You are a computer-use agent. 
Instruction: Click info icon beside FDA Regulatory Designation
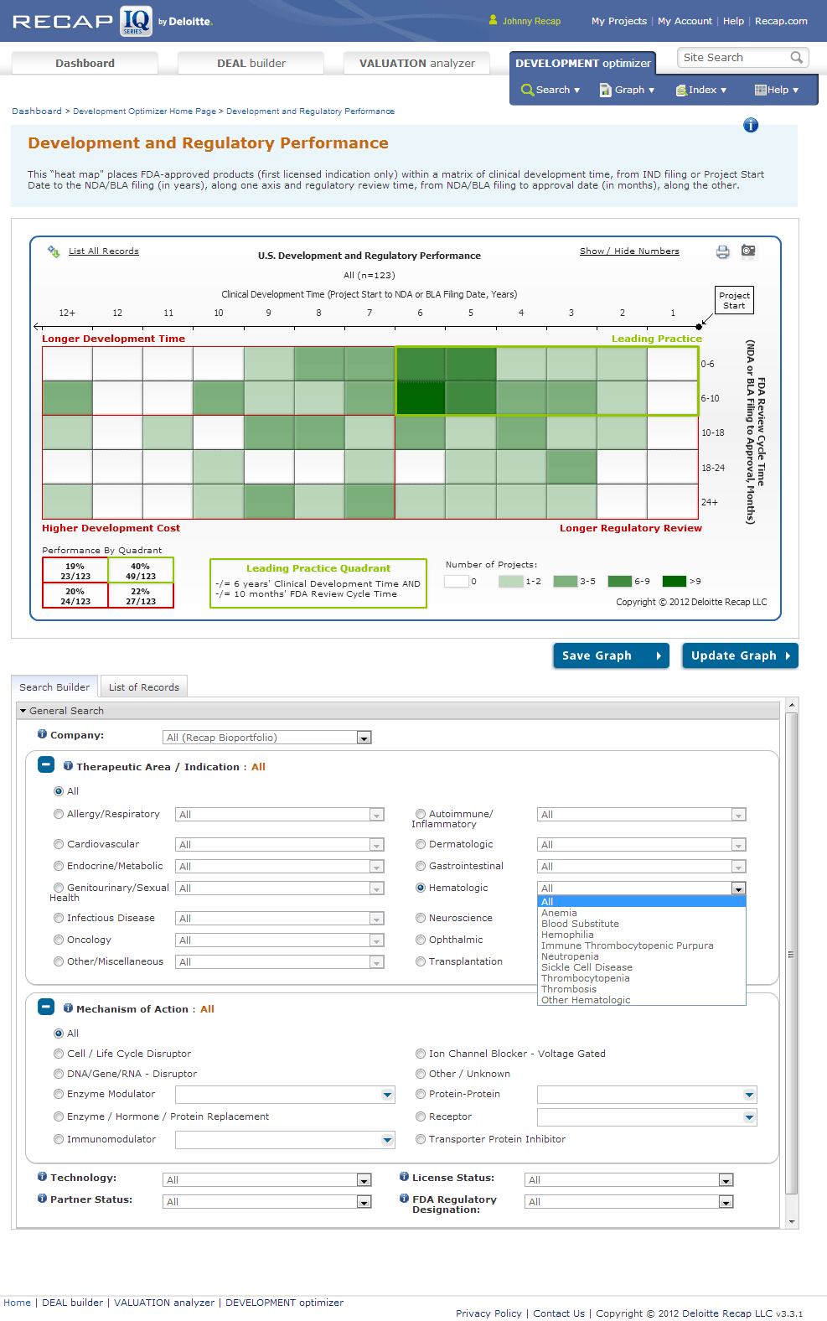point(404,1199)
